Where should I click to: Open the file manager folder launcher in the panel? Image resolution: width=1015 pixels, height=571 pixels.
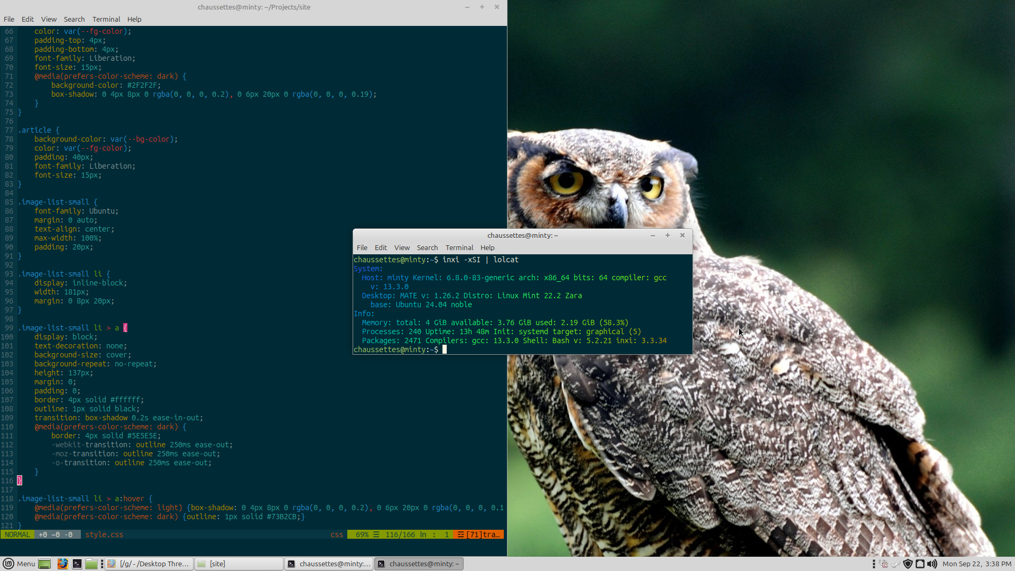(91, 564)
